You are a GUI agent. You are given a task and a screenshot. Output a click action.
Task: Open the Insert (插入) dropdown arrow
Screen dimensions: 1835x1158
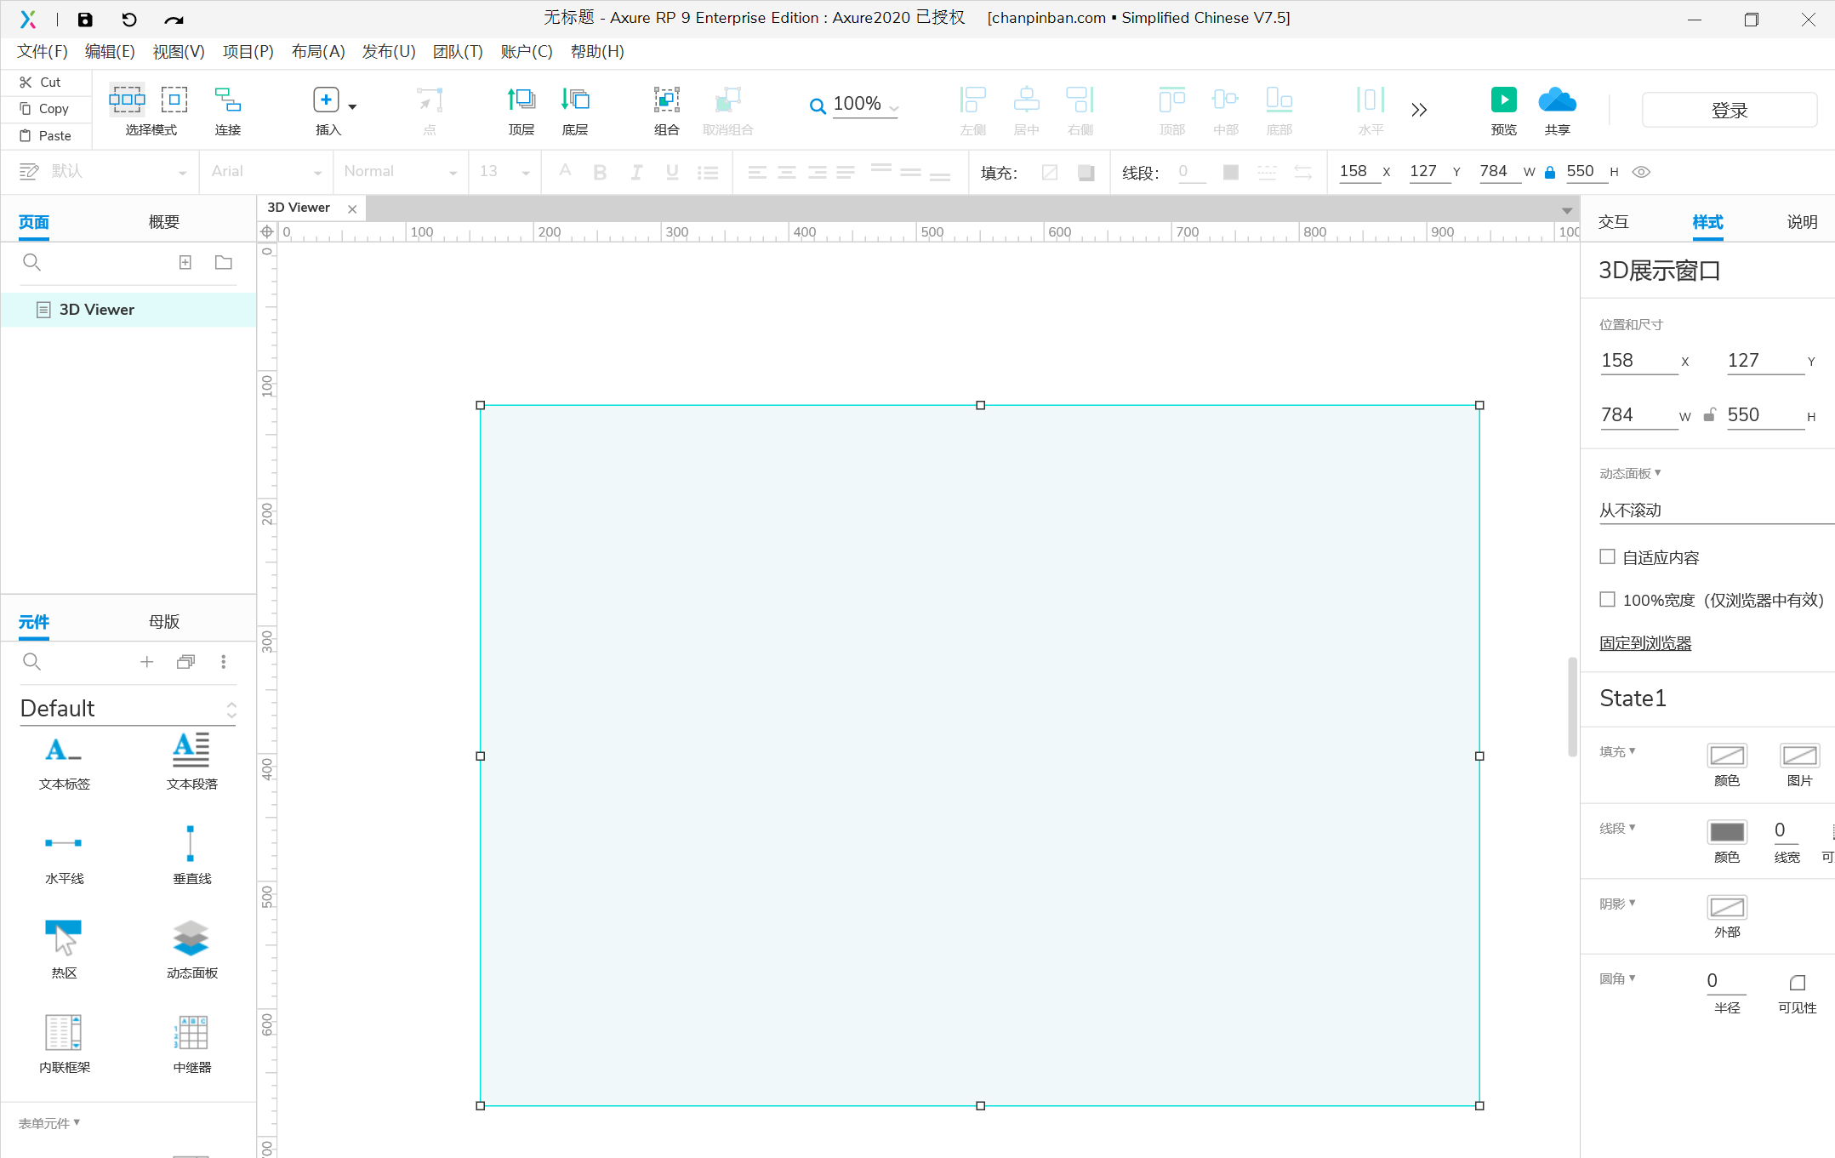(352, 107)
